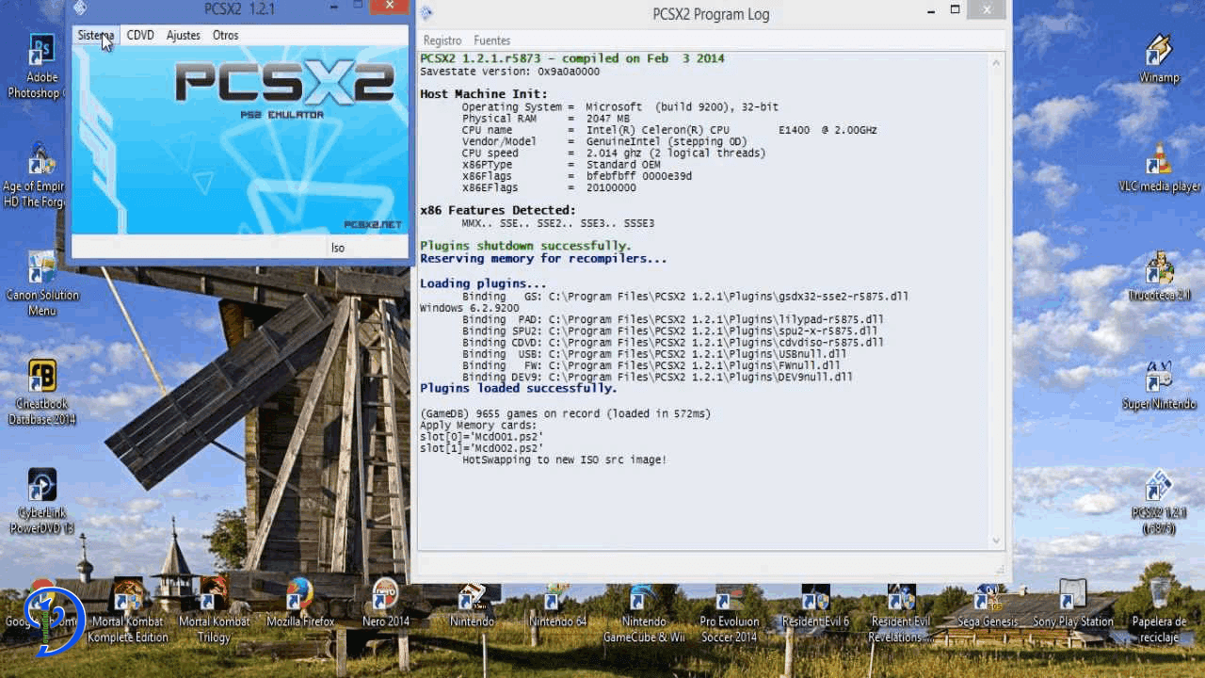Click the "x86 Features Detected:" log heading
The image size is (1205, 678).
498,210
